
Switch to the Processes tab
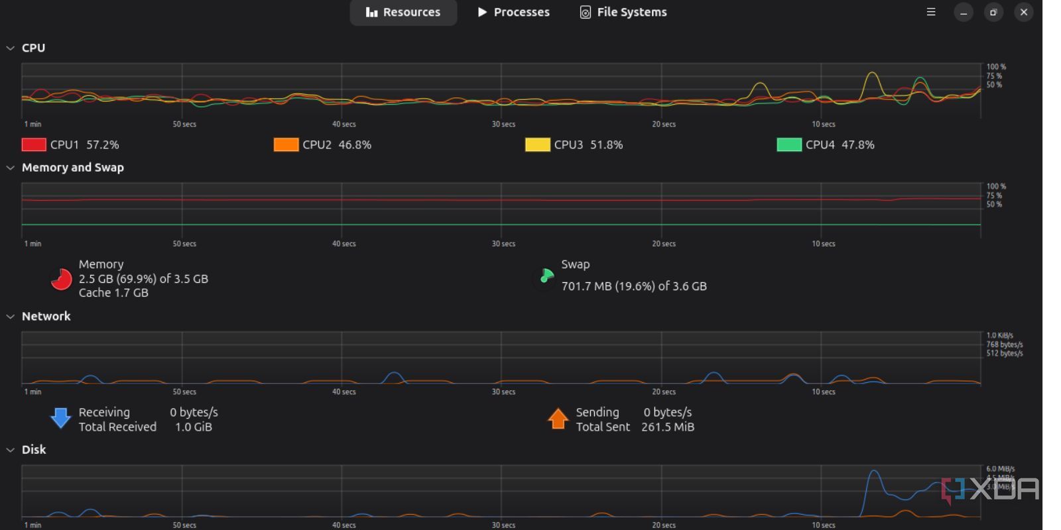pos(513,12)
